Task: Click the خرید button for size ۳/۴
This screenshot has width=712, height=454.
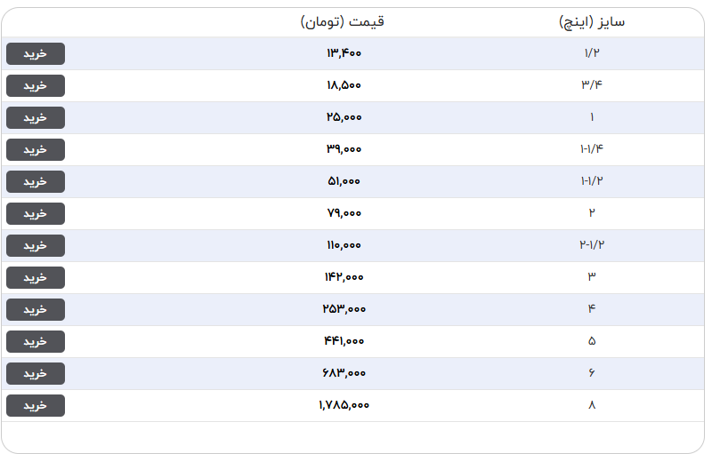Action: coord(36,85)
